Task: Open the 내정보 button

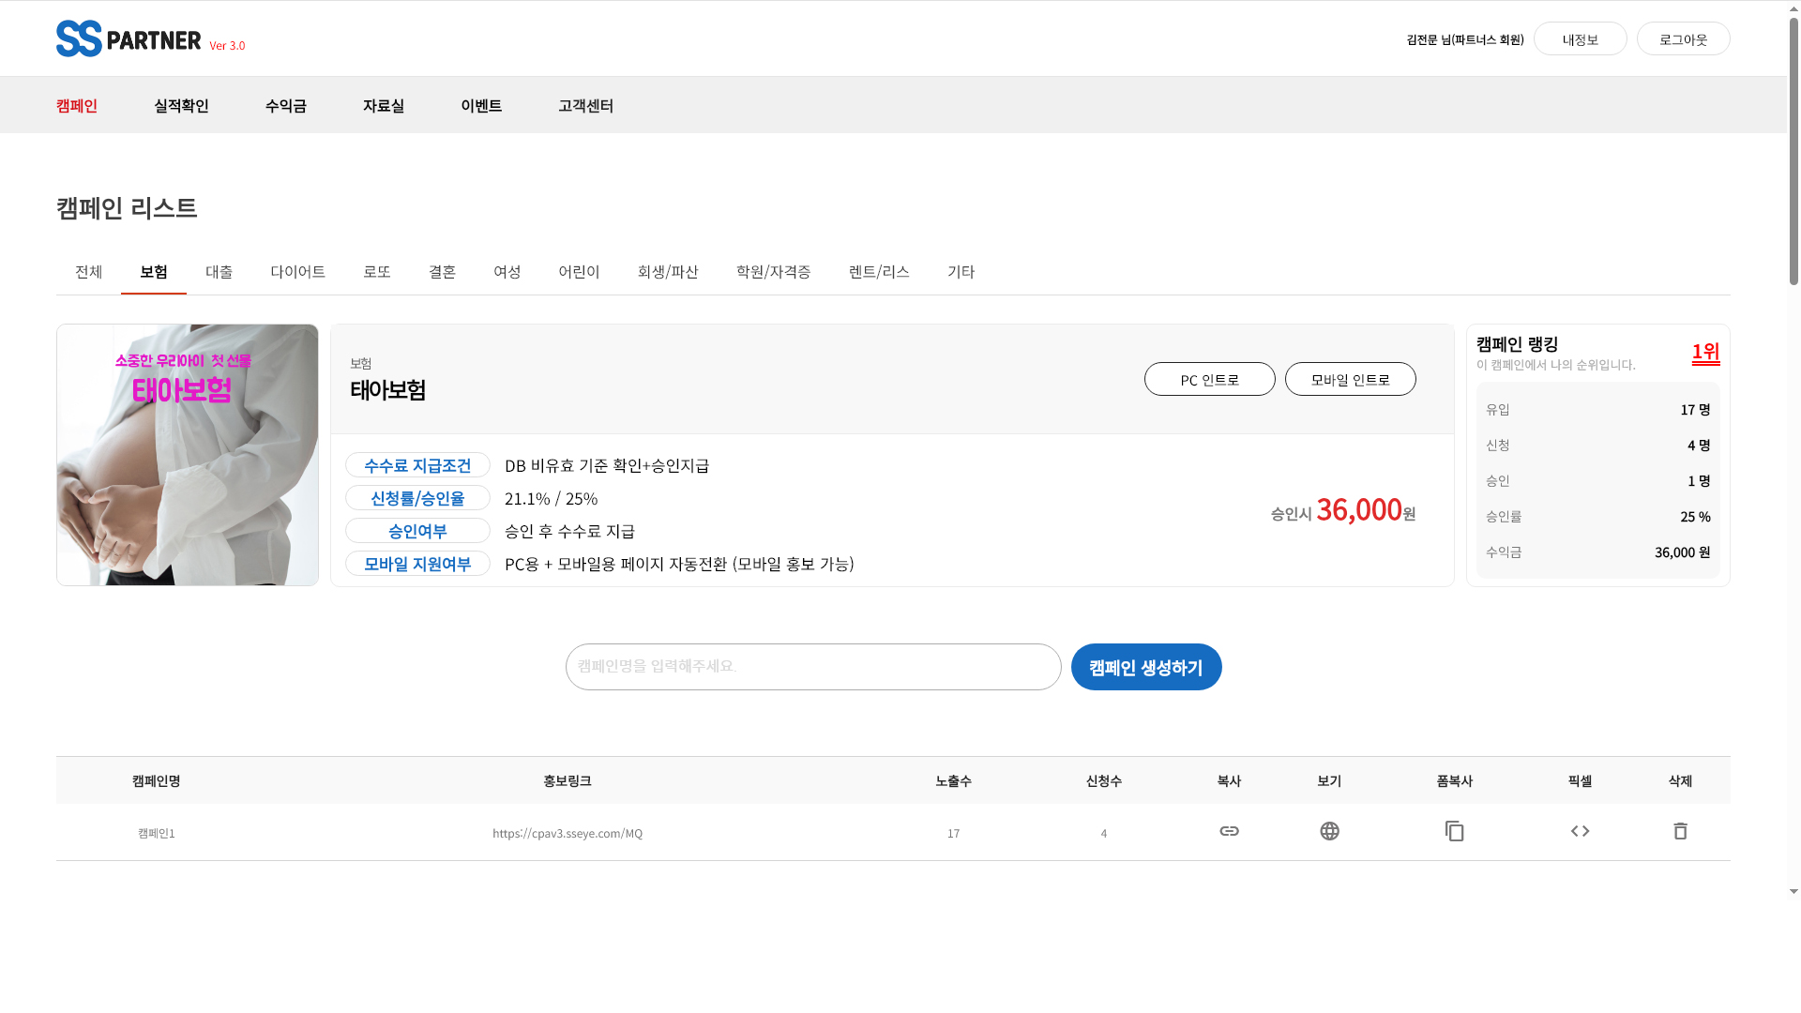Action: tap(1580, 39)
